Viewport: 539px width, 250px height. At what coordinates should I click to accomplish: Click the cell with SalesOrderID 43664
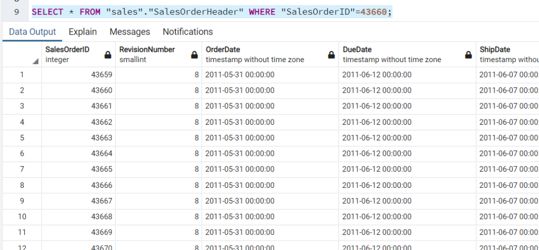(79, 153)
